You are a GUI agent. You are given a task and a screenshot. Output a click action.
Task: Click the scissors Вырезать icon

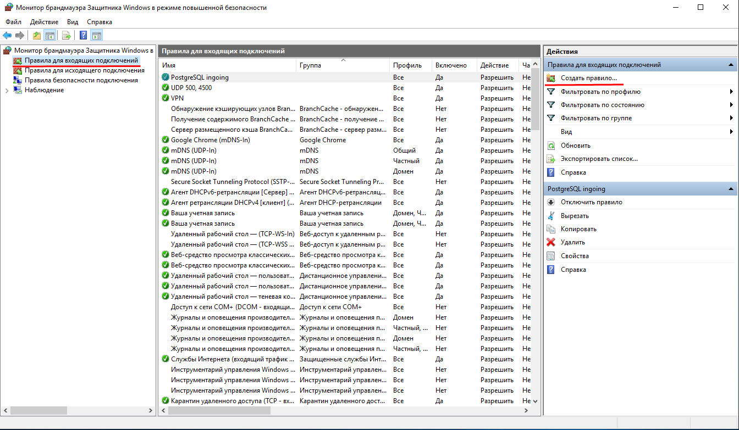click(x=551, y=216)
